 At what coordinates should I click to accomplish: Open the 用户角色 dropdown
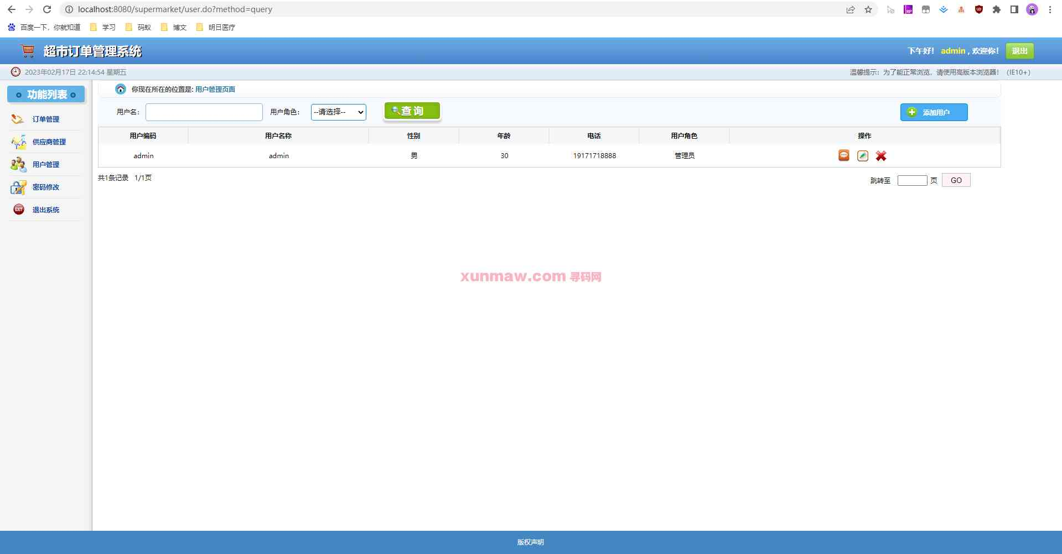[339, 112]
